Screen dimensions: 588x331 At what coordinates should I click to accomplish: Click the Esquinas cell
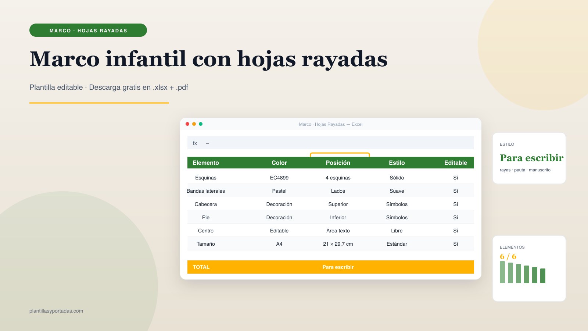pos(206,178)
